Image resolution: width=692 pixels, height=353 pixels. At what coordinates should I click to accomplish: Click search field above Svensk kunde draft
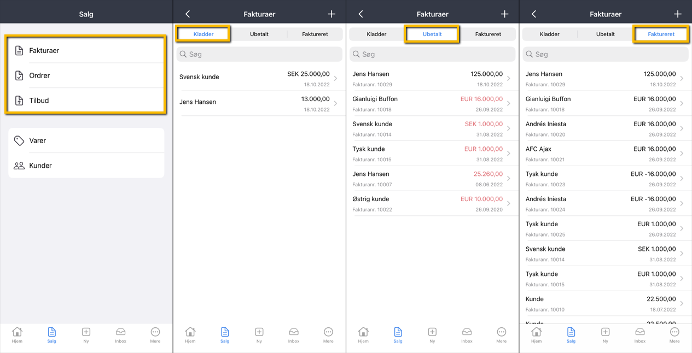(259, 54)
